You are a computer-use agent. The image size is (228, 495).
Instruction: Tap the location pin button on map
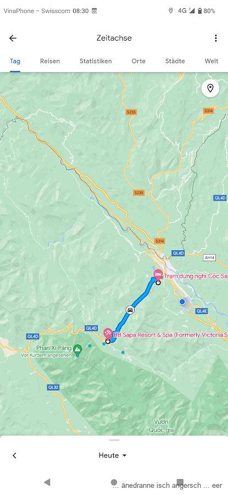click(210, 88)
